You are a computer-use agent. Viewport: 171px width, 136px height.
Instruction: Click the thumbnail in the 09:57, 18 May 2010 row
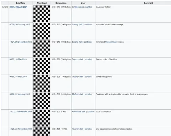(x=42, y=66)
